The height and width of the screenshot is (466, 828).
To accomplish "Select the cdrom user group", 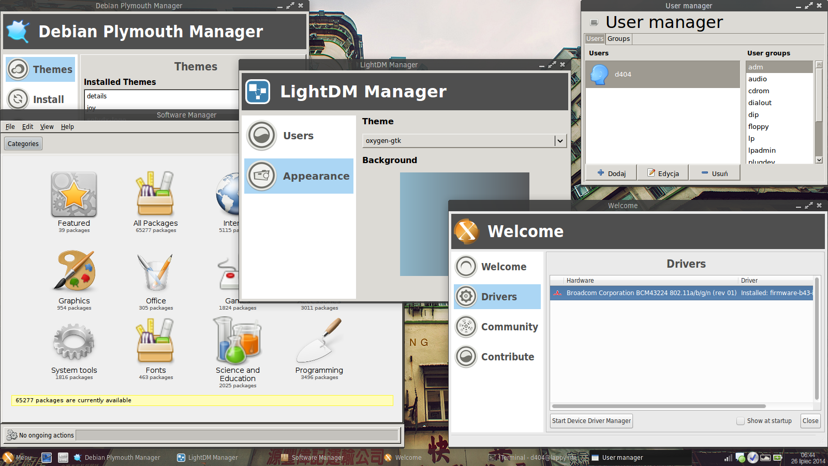I will click(779, 91).
